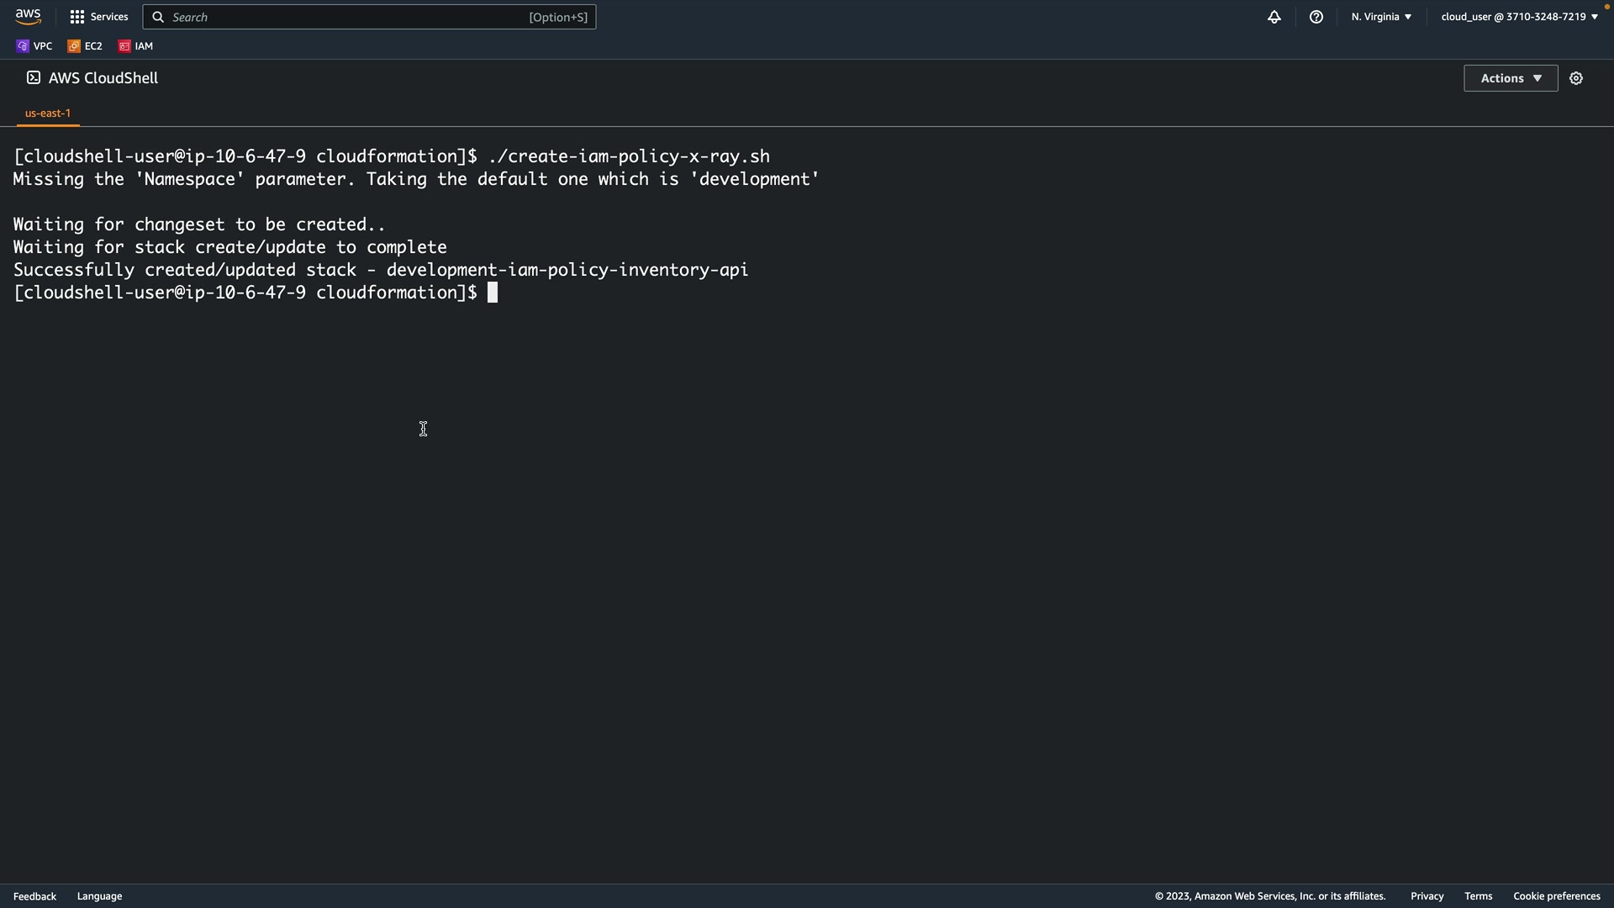Open CloudShell settings gear icon
Viewport: 1614px width, 908px height.
(x=1576, y=78)
